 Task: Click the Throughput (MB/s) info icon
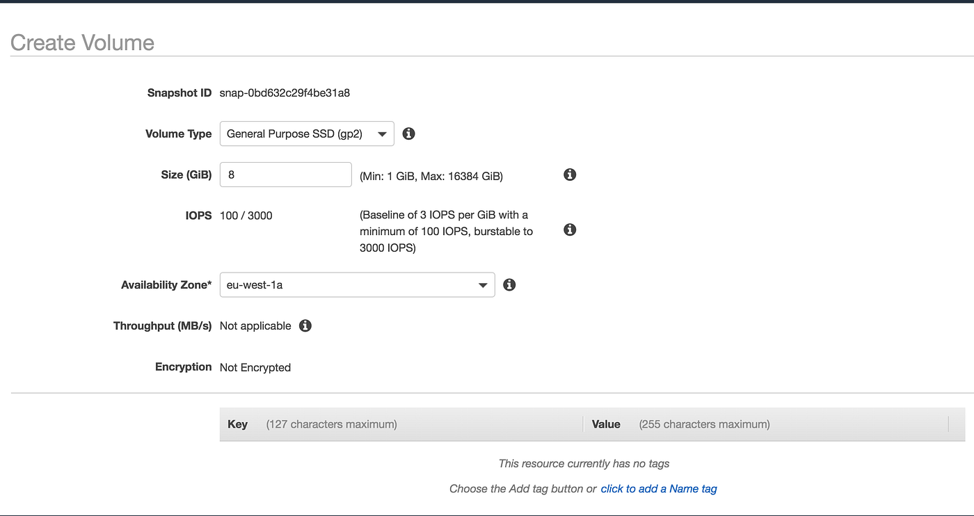click(x=305, y=325)
